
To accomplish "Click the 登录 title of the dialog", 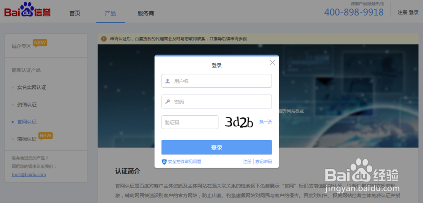I will point(217,65).
